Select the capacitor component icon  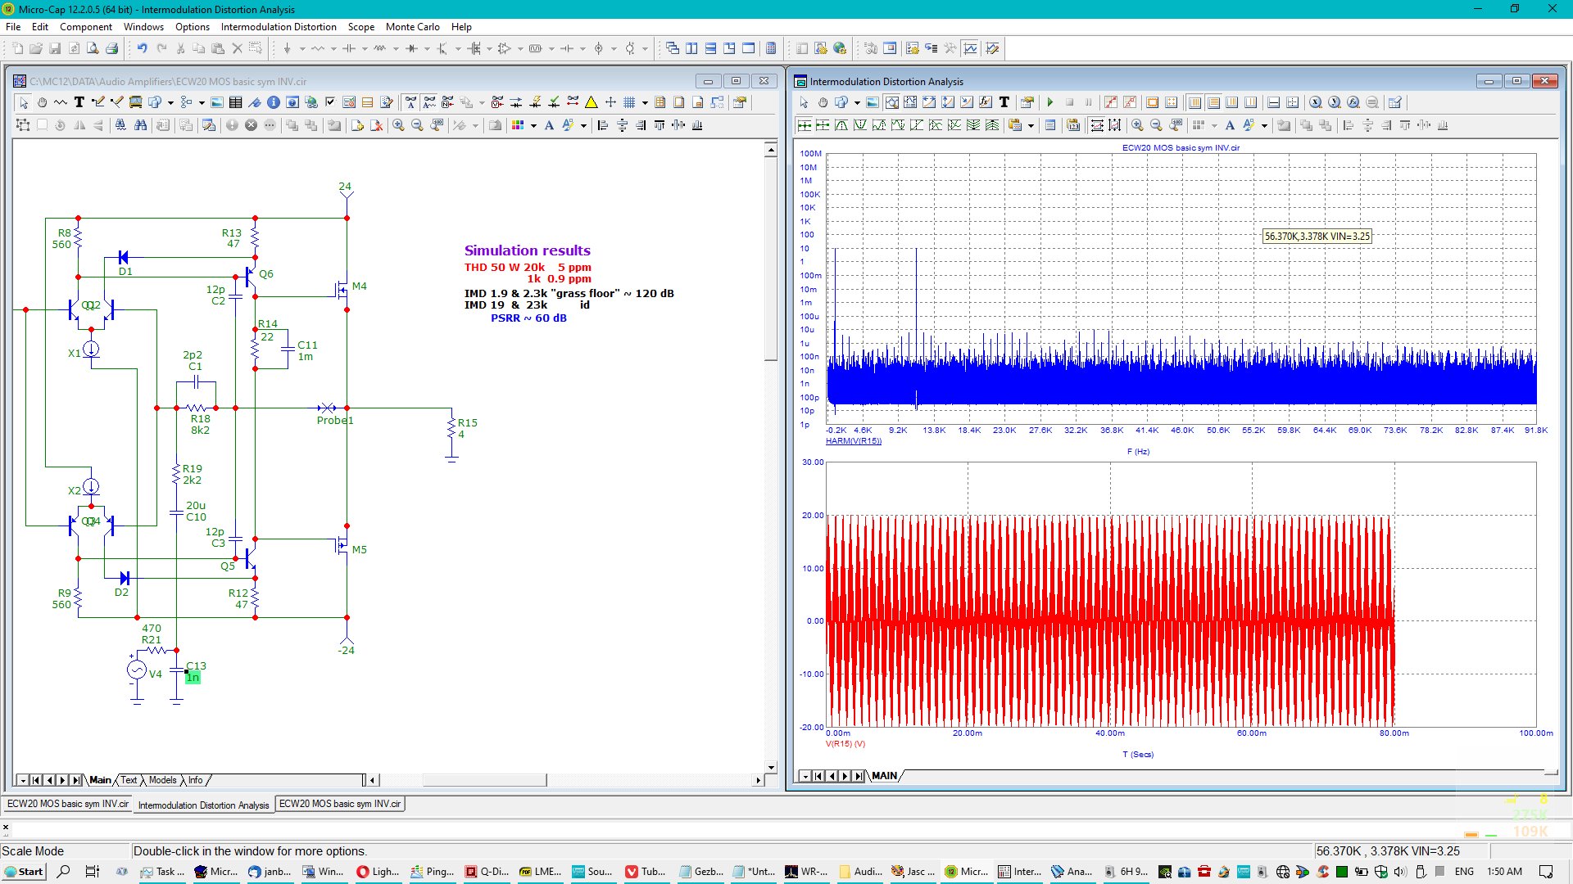coord(349,48)
